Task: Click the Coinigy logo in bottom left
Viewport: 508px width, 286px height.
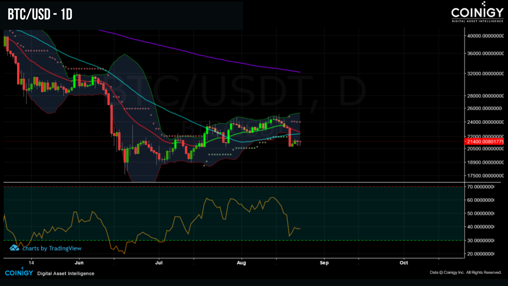Action: pyautogui.click(x=19, y=273)
